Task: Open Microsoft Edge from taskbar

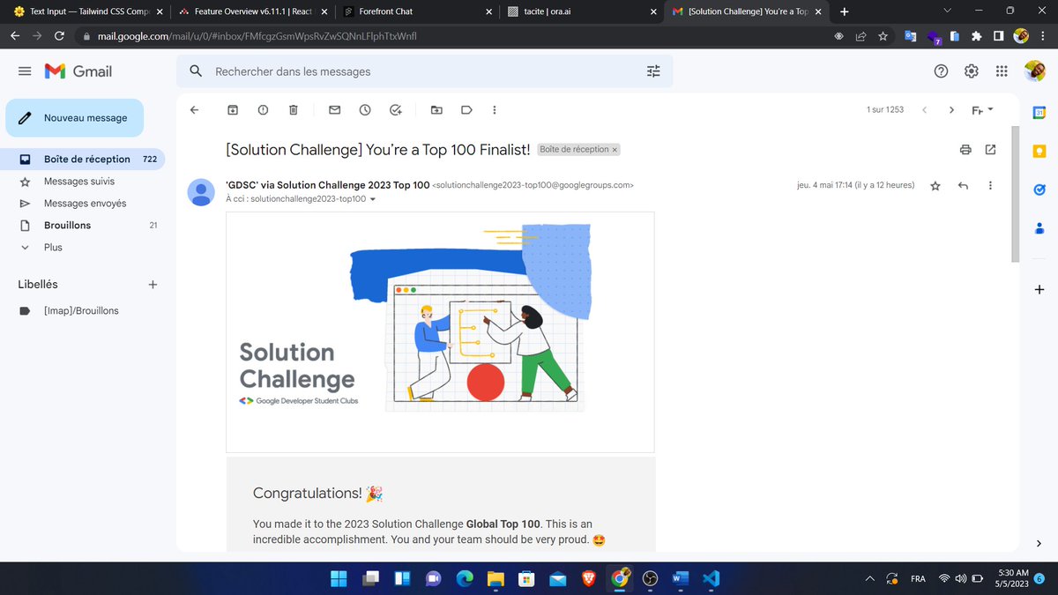Action: (x=464, y=578)
